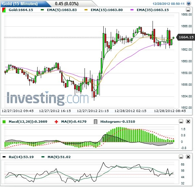
Task: Click the 1668.00 price axis label
Action: click(186, 15)
